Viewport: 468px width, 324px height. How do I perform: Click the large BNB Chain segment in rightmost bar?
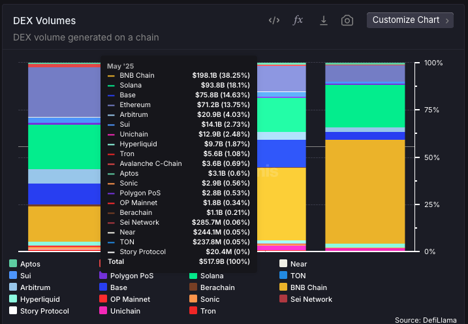tap(365, 191)
